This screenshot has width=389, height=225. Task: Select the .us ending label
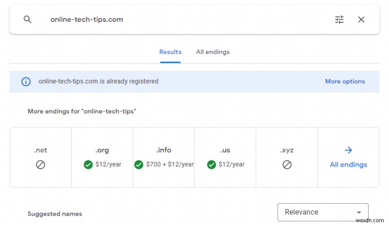point(225,150)
